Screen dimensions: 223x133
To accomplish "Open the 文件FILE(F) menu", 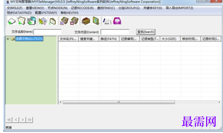I will pos(15,8).
